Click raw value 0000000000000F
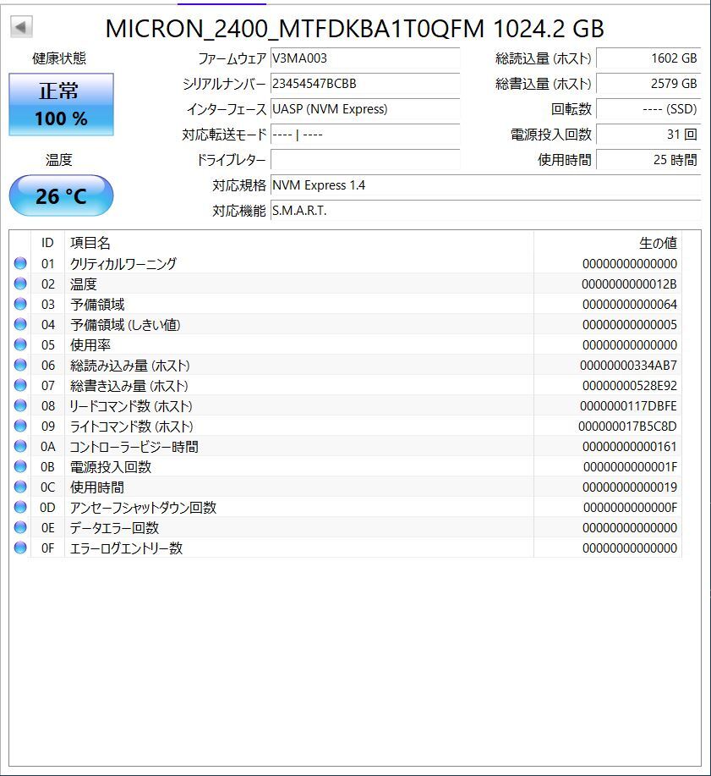The width and height of the screenshot is (711, 776). (x=630, y=507)
